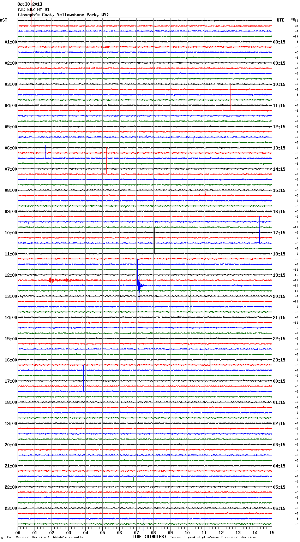This screenshot has height=542, width=300.
Task: Click the 22:00 MST hour label
Action: [11, 487]
